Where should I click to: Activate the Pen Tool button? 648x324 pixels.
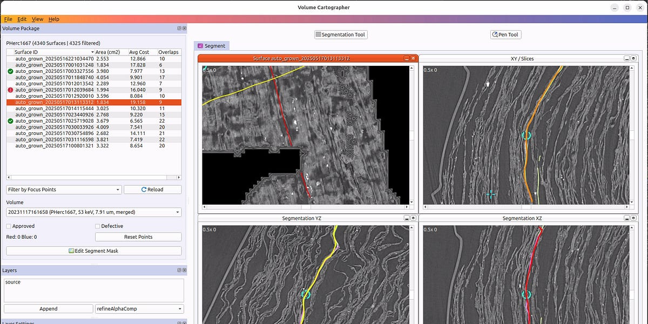[505, 35]
